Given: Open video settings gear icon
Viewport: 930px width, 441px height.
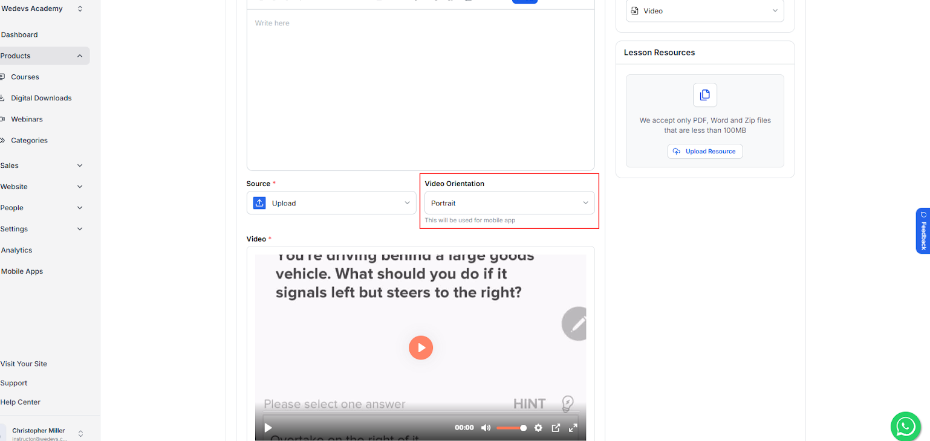Looking at the screenshot, I should [538, 428].
